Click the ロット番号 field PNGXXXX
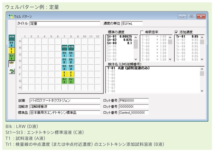214x152 pixels. [134, 100]
